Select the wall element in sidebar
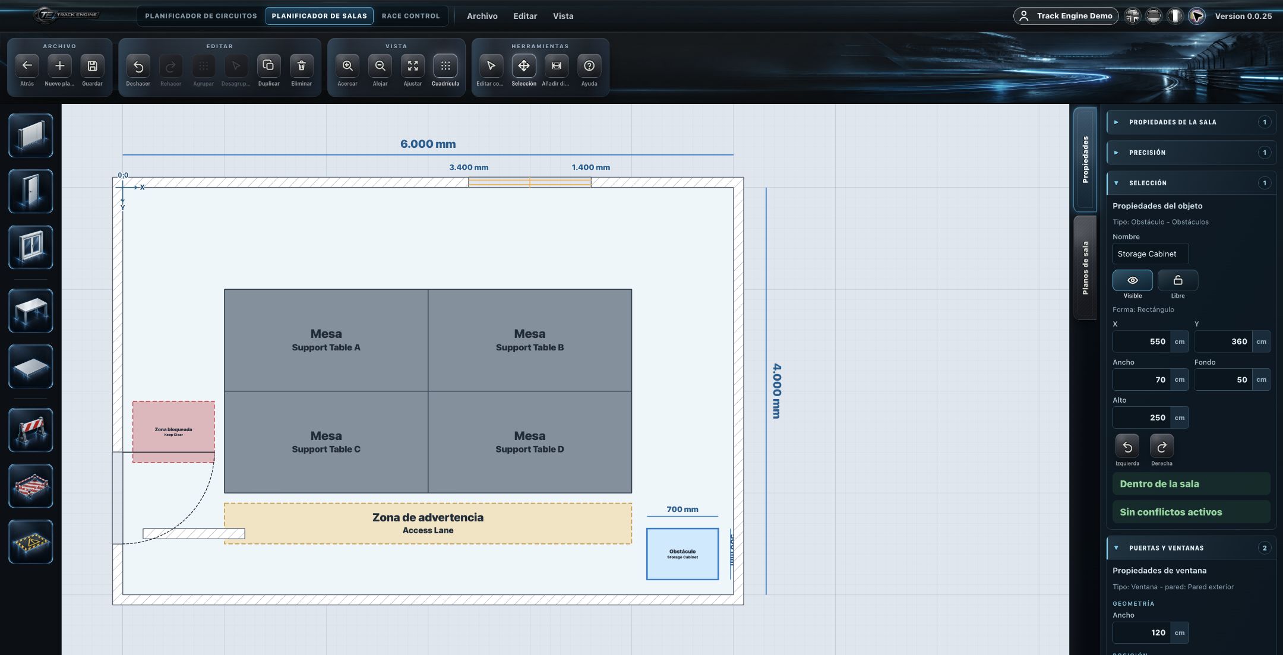This screenshot has height=655, width=1283. [31, 136]
